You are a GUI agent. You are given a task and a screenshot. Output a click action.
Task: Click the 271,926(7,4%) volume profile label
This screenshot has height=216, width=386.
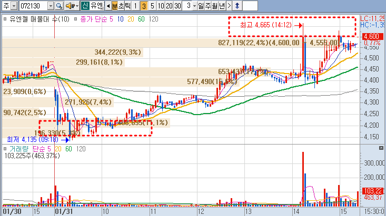point(88,102)
